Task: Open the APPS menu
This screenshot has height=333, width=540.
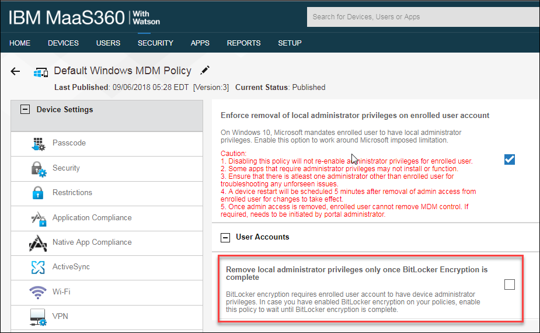Action: click(200, 43)
